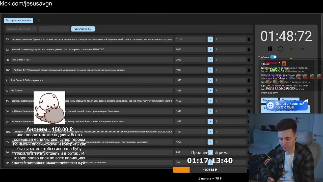323x182 pixels.
Task: Click the + ДОБАВИТЬ ЛОТ button
Action: point(83,29)
